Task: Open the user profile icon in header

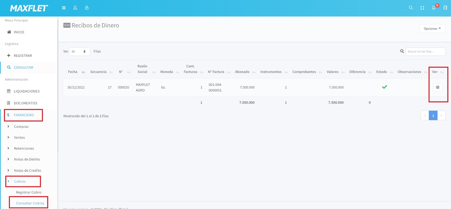Action: point(75,8)
